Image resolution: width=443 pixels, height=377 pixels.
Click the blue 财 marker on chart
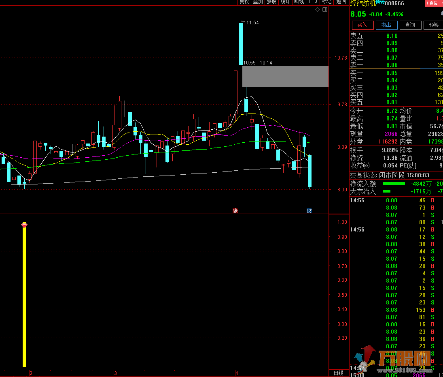[309, 210]
